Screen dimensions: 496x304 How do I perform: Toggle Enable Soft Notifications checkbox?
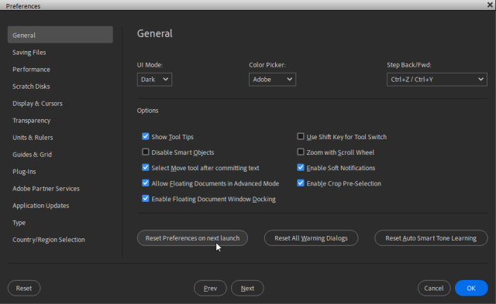[301, 167]
